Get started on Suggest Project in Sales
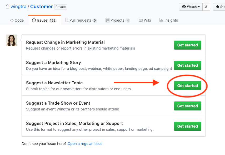225x155 pixels. 187,126
